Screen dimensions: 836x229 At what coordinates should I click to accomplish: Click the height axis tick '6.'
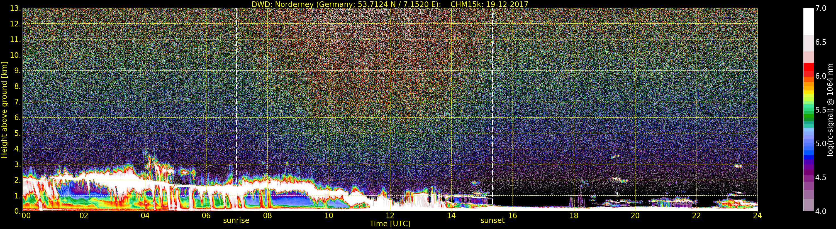pyautogui.click(x=17, y=118)
